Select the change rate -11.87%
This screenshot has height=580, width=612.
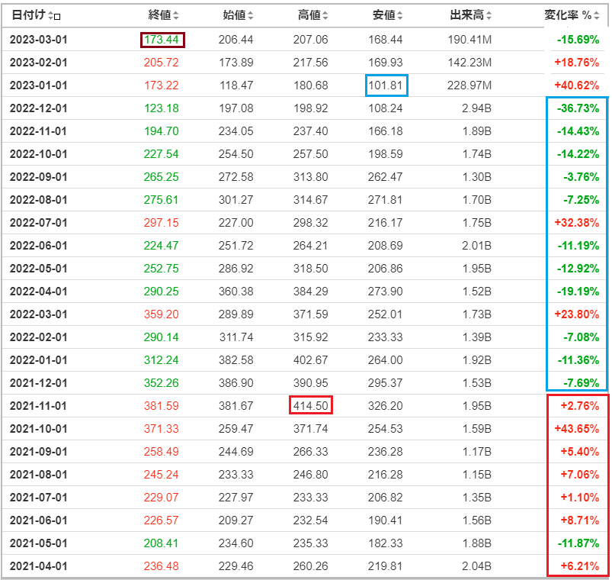[x=578, y=543]
